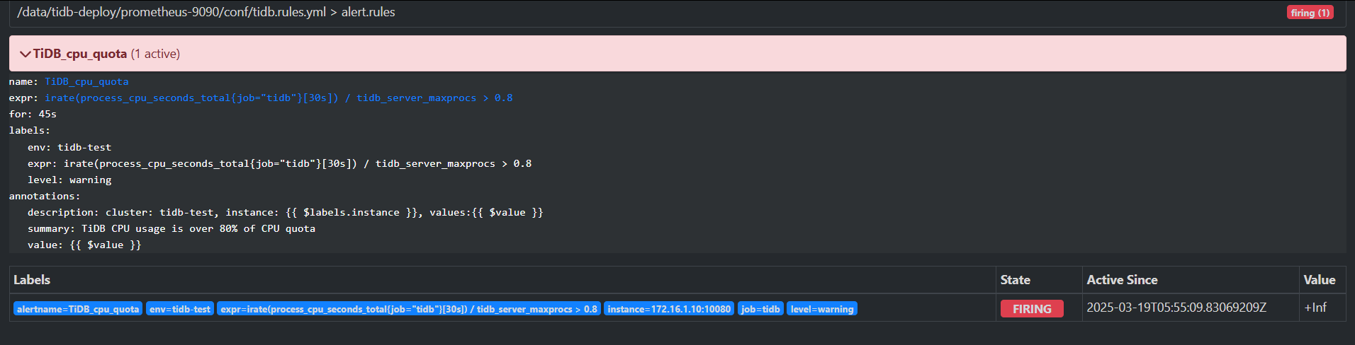Screen dimensions: 1355x345
Task: Click the red FIRING state badge
Action: pyautogui.click(x=1032, y=309)
